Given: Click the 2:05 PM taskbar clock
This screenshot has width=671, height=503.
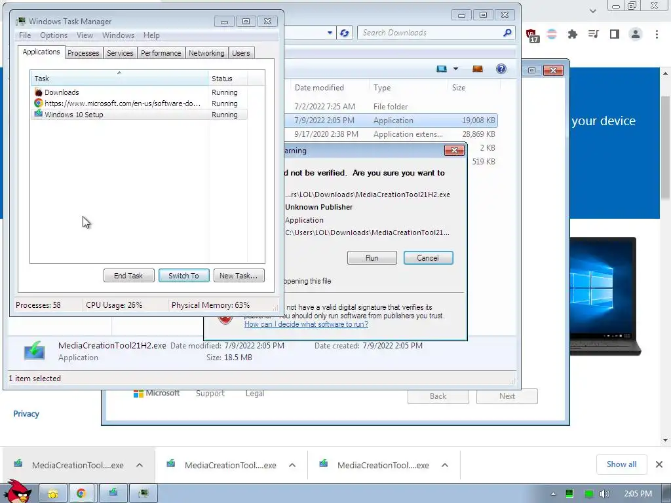Looking at the screenshot, I should coord(638,494).
